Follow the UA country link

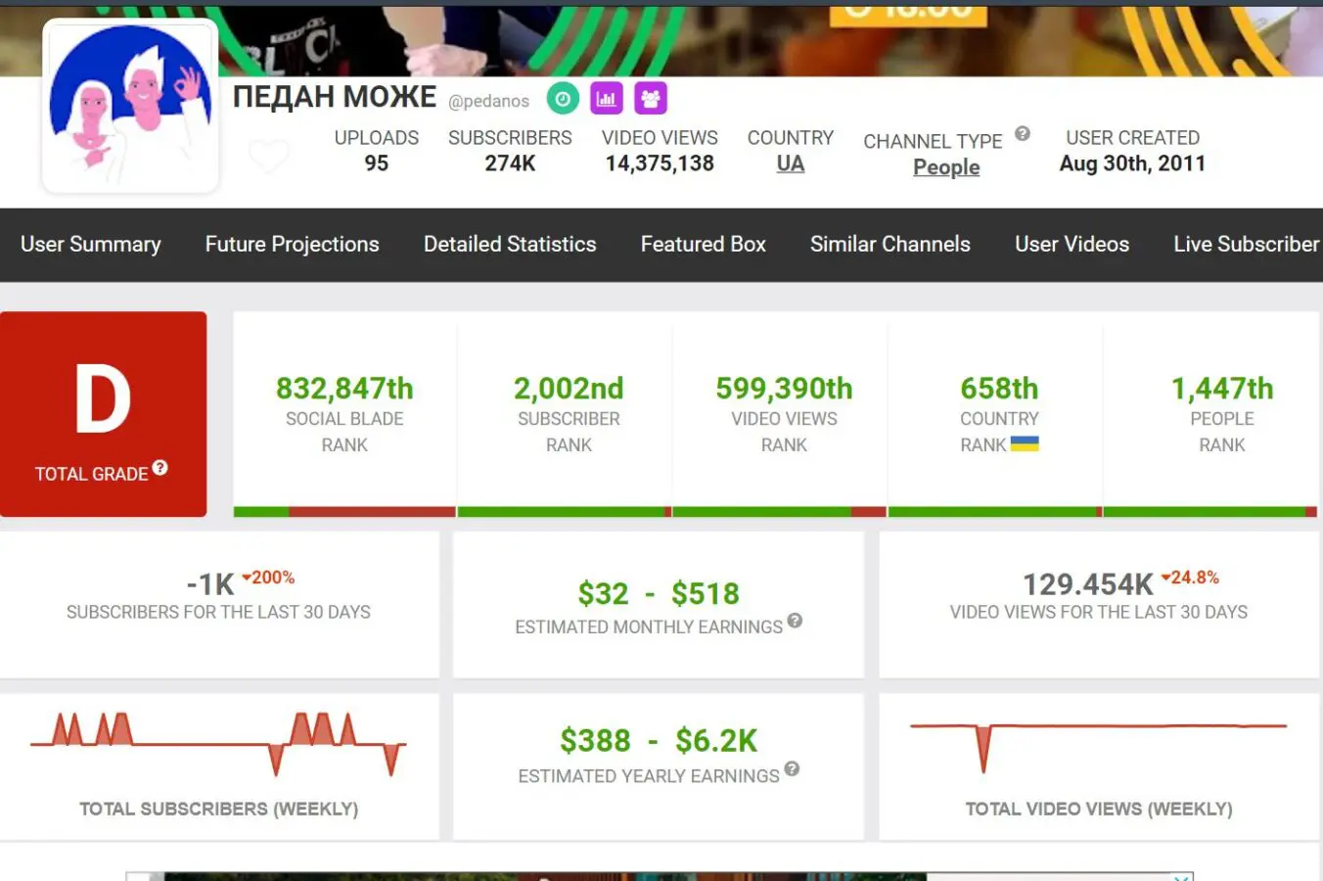[791, 163]
